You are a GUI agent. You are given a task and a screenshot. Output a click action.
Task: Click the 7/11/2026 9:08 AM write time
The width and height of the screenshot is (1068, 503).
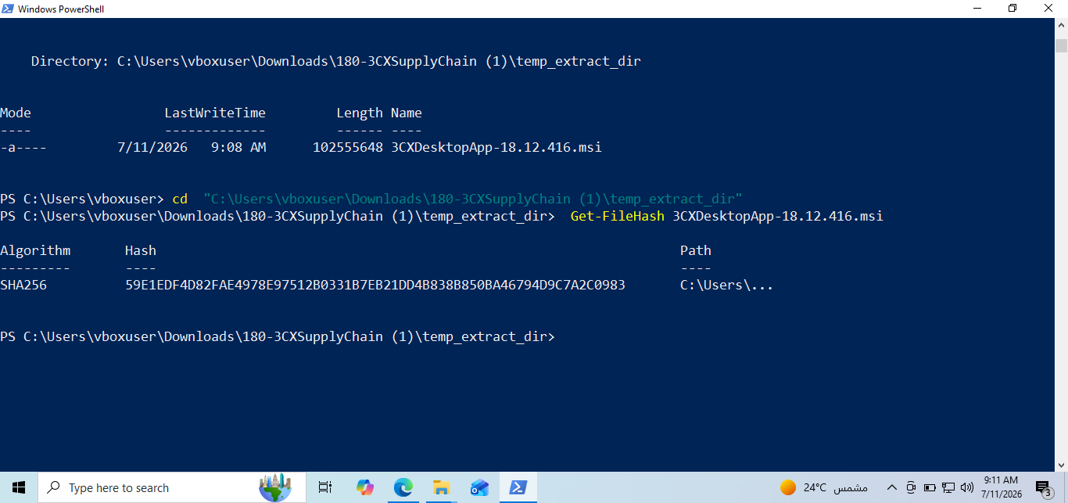(192, 147)
